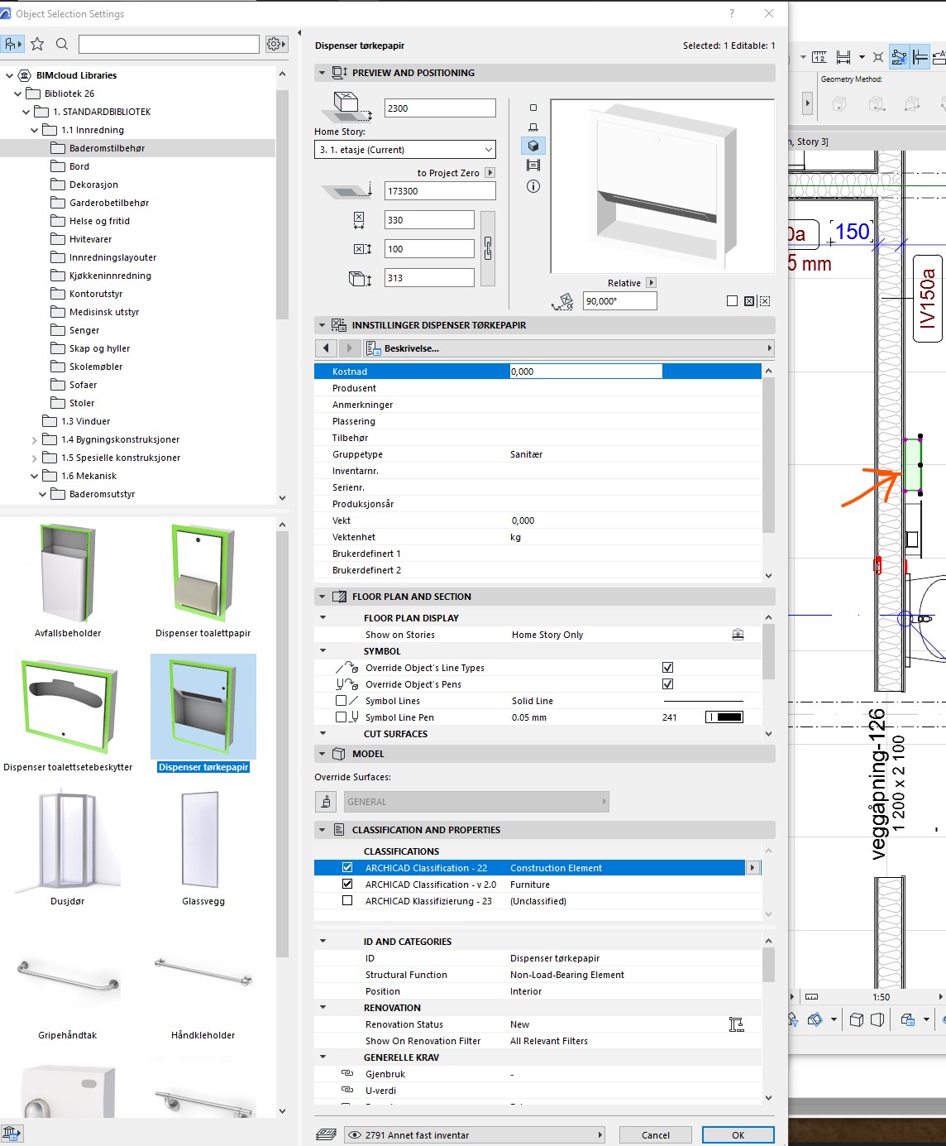Click the Symbol Line Pen color swatch
The width and height of the screenshot is (946, 1146).
[724, 717]
